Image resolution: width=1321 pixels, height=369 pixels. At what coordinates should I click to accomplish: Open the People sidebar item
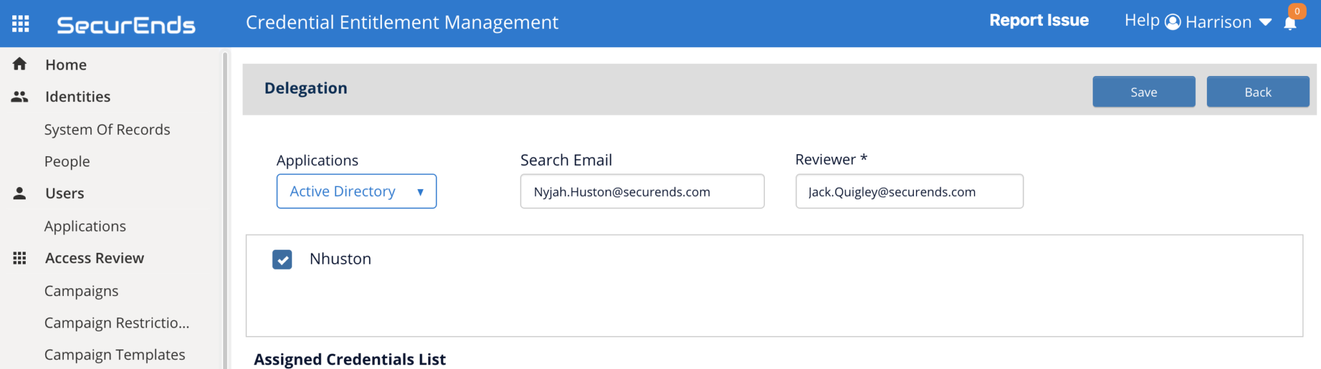67,162
